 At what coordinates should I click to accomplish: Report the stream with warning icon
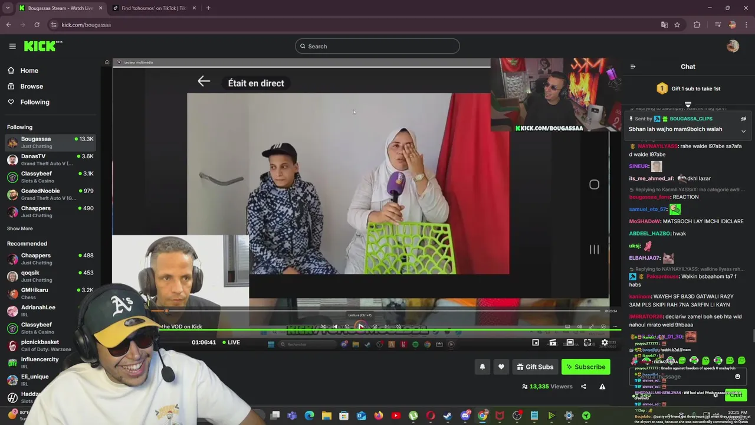point(602,387)
